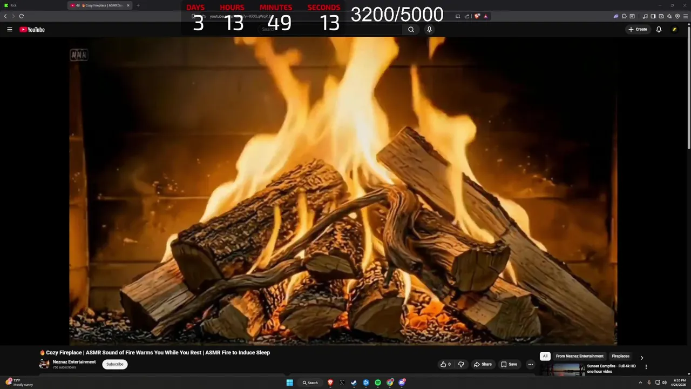Image resolution: width=691 pixels, height=389 pixels.
Task: Open the account avatar menu
Action: tap(674, 30)
